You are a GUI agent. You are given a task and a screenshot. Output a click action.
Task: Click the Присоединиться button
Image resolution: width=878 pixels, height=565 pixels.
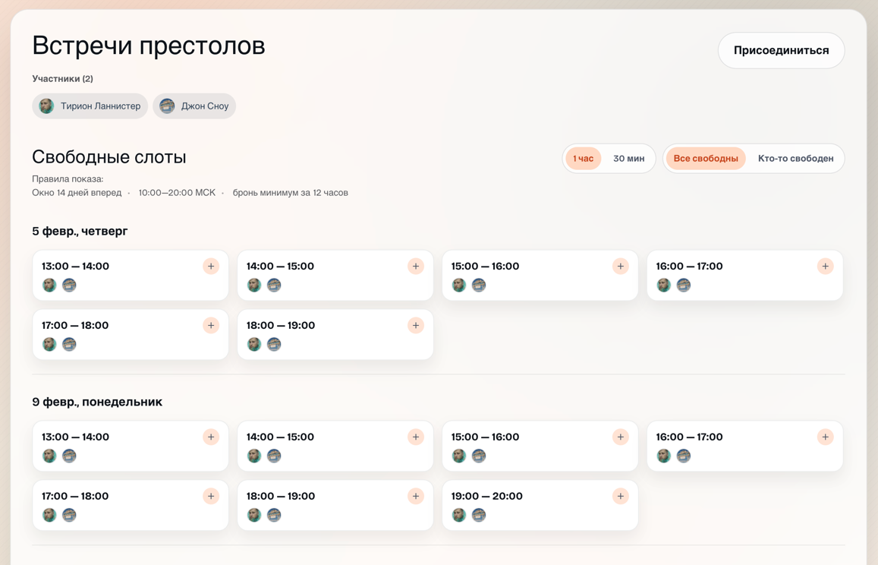[781, 50]
